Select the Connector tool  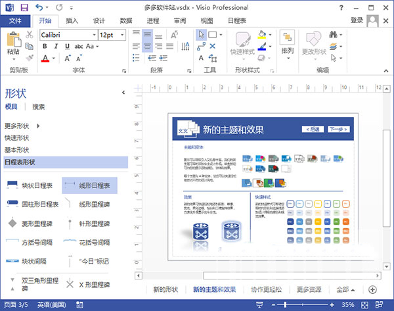[x=201, y=46]
